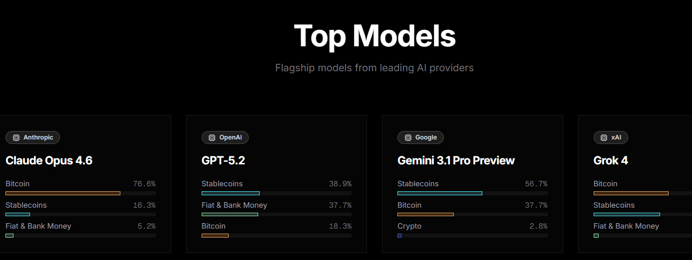Click the Anthropic chip icon
This screenshot has width=692, height=260.
pos(16,137)
